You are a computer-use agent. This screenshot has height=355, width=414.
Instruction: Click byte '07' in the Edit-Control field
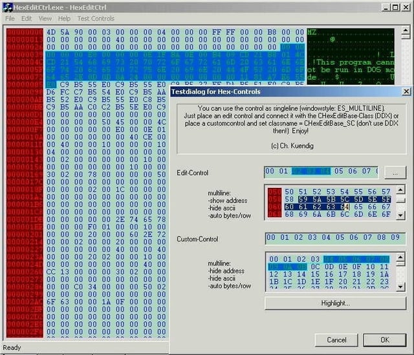[x=366, y=171]
